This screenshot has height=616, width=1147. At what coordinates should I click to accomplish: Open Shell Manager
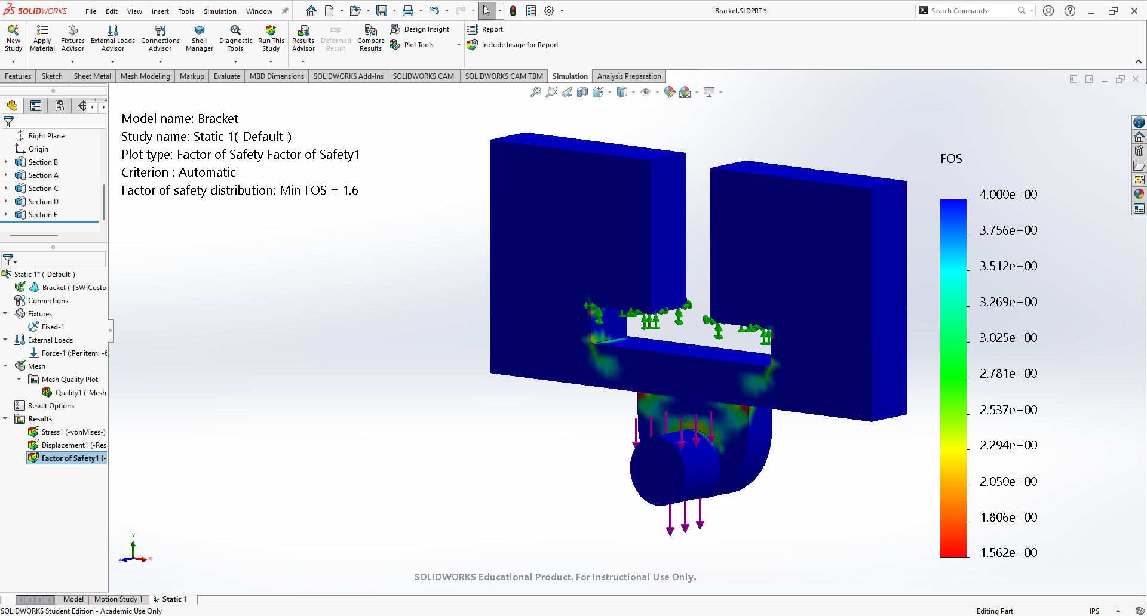pos(200,38)
